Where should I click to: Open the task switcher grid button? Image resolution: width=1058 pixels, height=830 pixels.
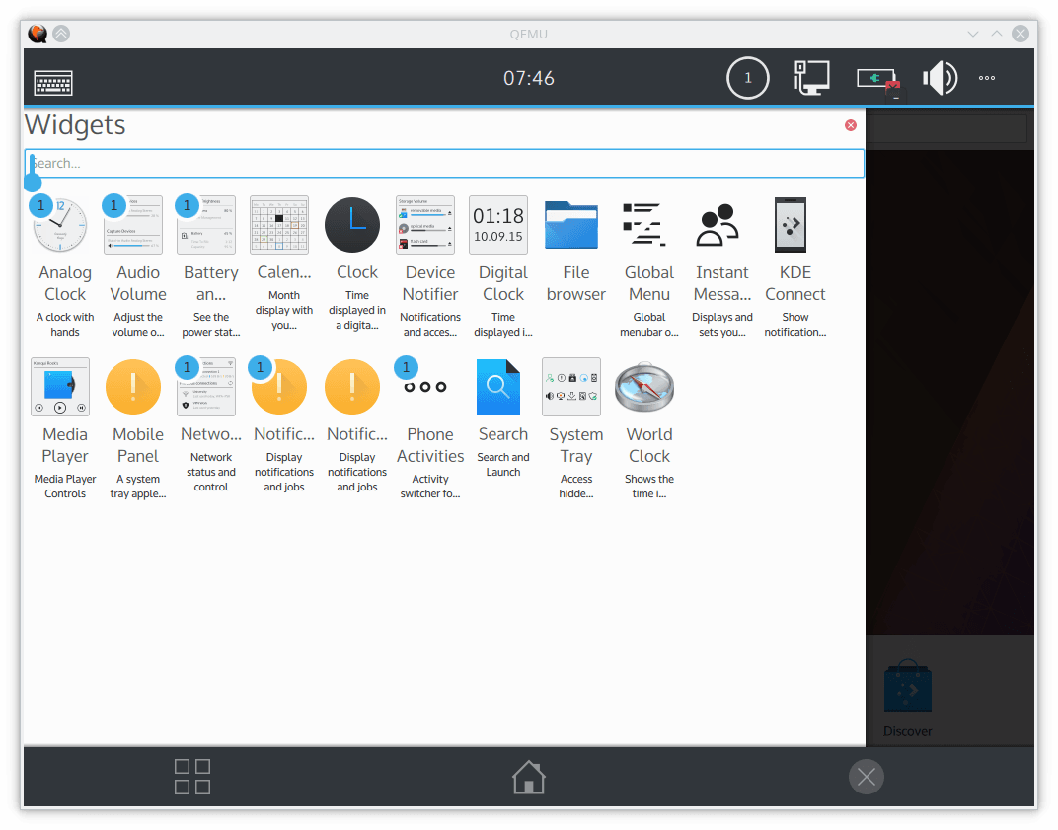point(192,777)
